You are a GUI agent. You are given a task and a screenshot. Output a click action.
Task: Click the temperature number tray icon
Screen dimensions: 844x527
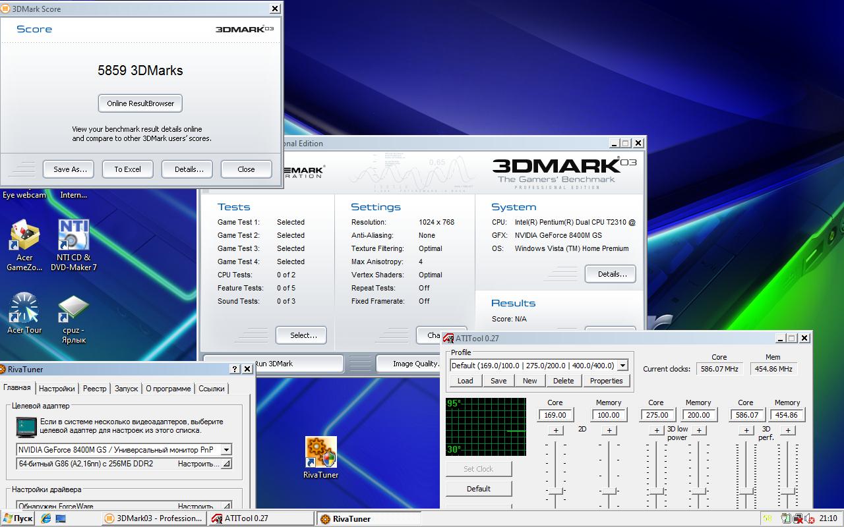click(x=768, y=518)
